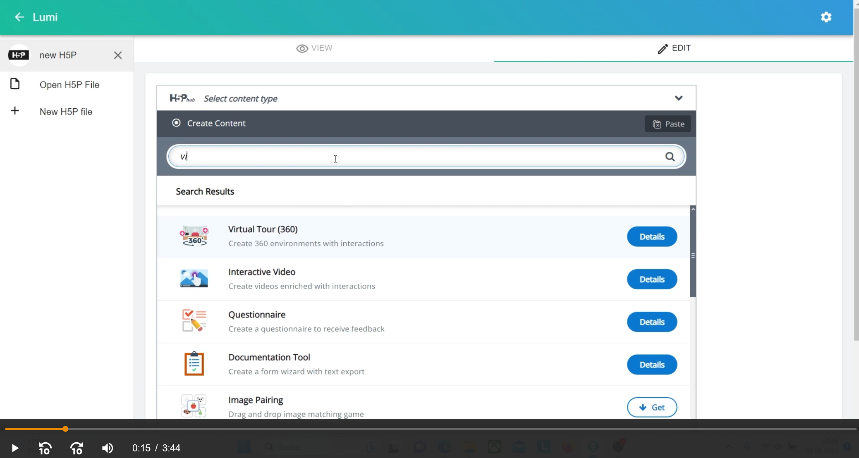
Task: Click the back arrow next to Lumi
Action: pos(19,17)
